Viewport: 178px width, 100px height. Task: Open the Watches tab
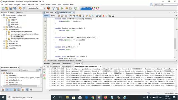[x=47, y=64]
